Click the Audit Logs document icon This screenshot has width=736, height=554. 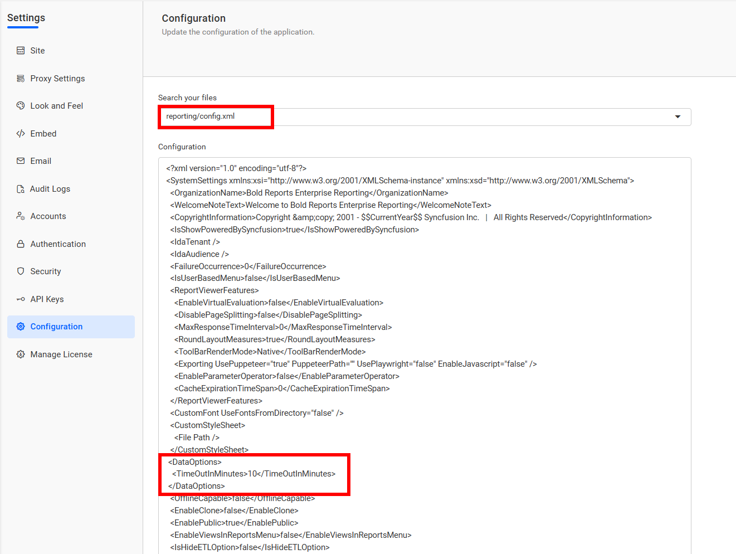(x=21, y=189)
